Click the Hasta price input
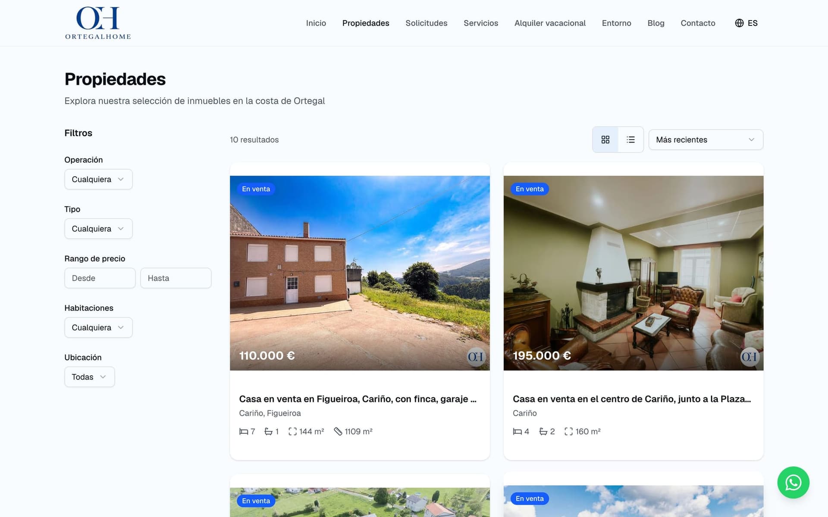This screenshot has height=517, width=828. [x=176, y=278]
